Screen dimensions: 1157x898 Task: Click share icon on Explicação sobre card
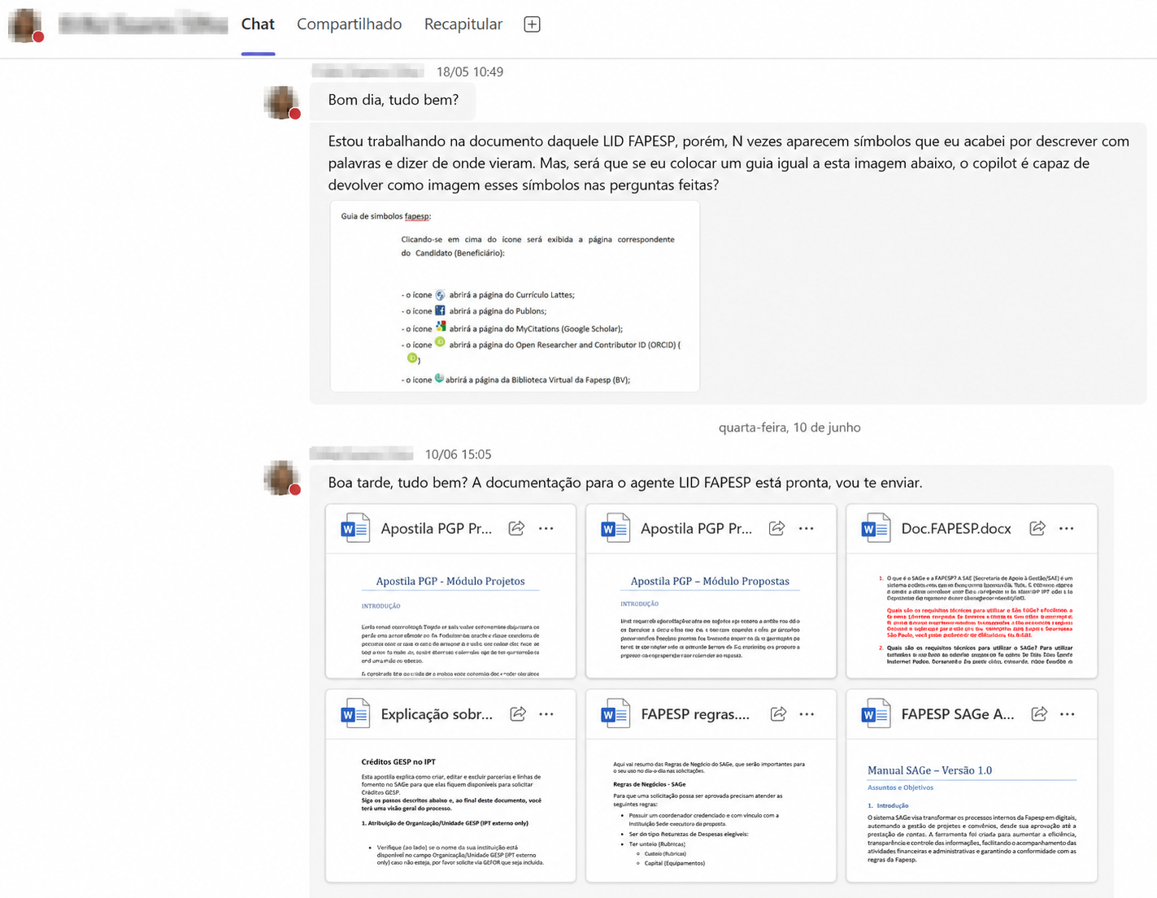[517, 714]
